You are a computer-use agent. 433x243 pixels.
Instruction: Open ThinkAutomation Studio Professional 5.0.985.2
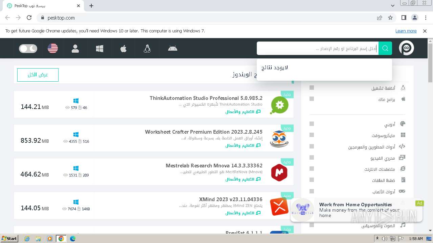coord(206,98)
